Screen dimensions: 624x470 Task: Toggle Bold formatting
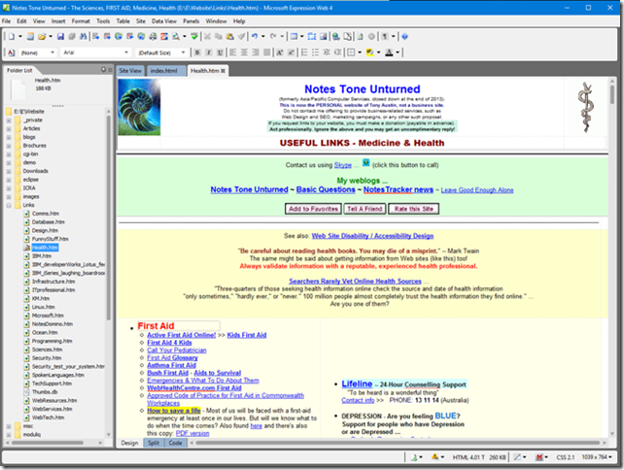pyautogui.click(x=197, y=52)
